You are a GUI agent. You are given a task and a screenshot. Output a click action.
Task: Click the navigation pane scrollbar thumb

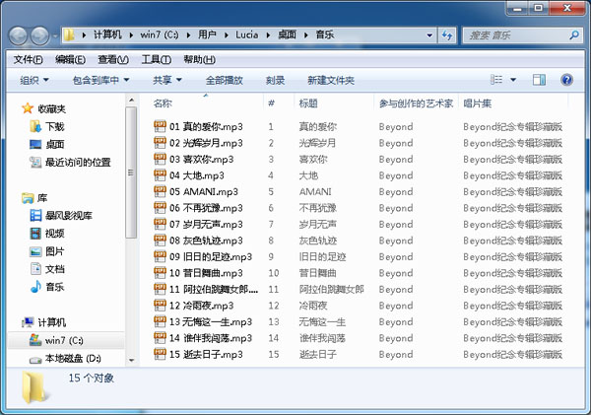[x=131, y=173]
